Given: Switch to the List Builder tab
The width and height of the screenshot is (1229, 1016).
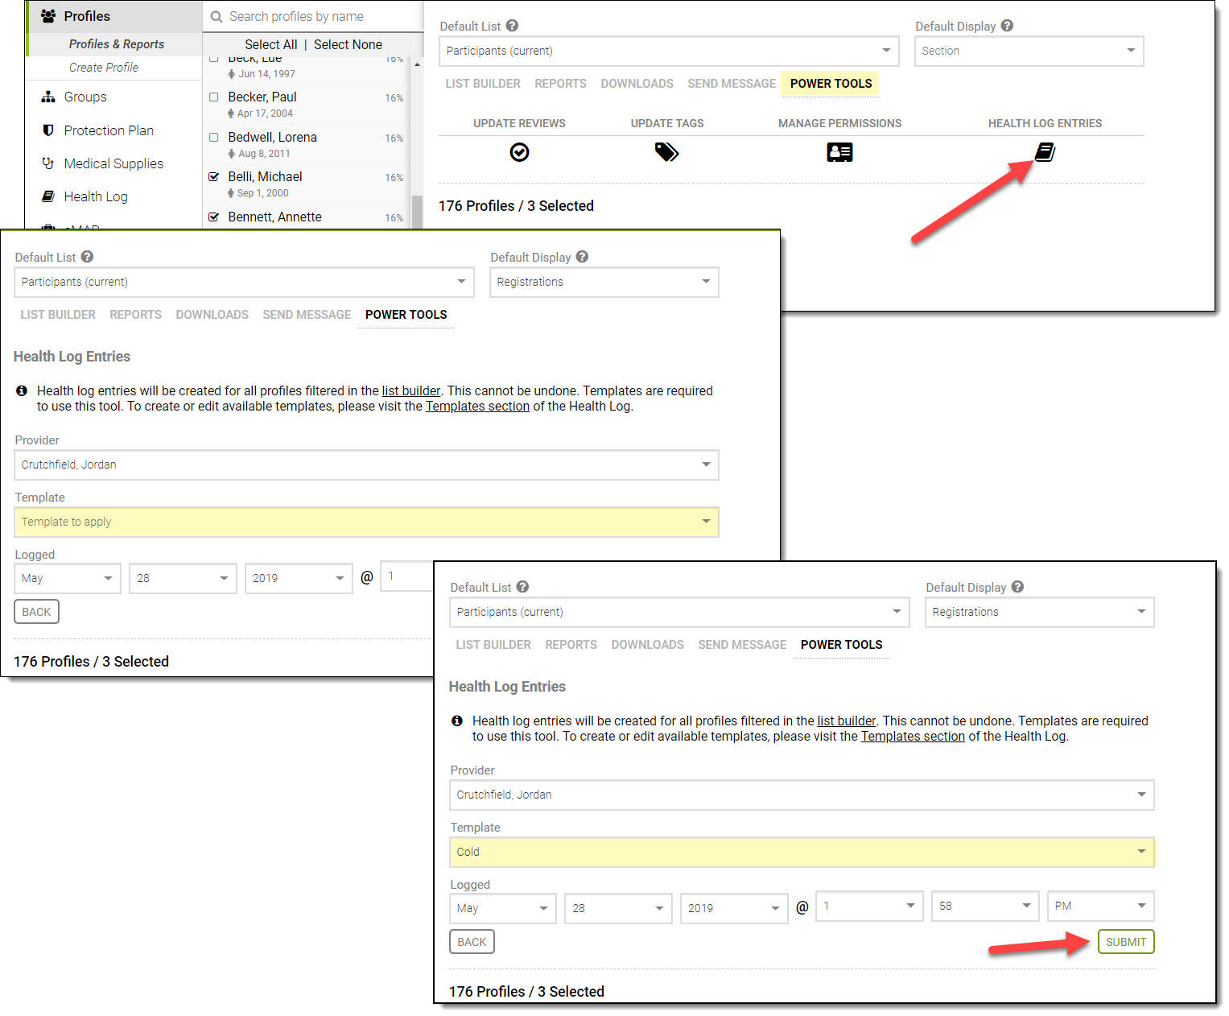Looking at the screenshot, I should (483, 84).
